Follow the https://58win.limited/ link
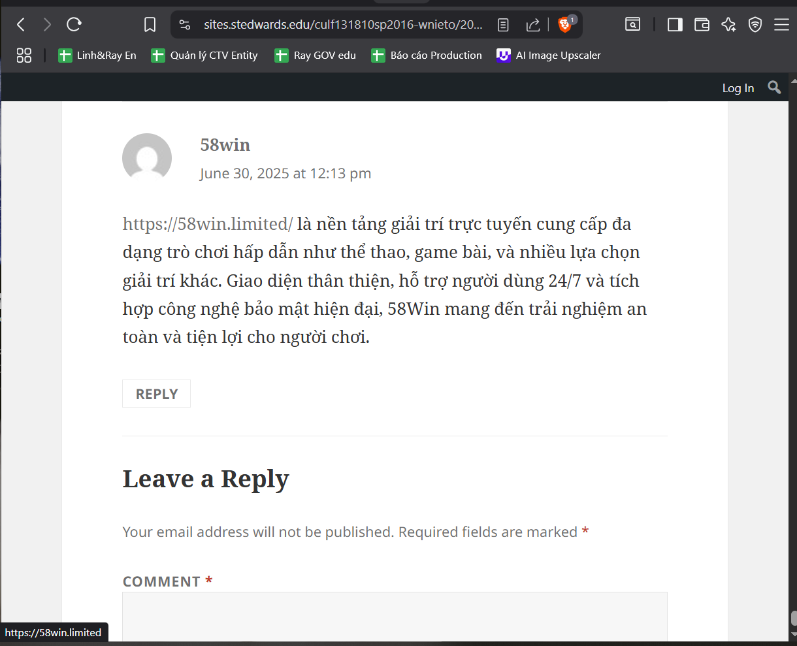The image size is (797, 646). click(208, 224)
